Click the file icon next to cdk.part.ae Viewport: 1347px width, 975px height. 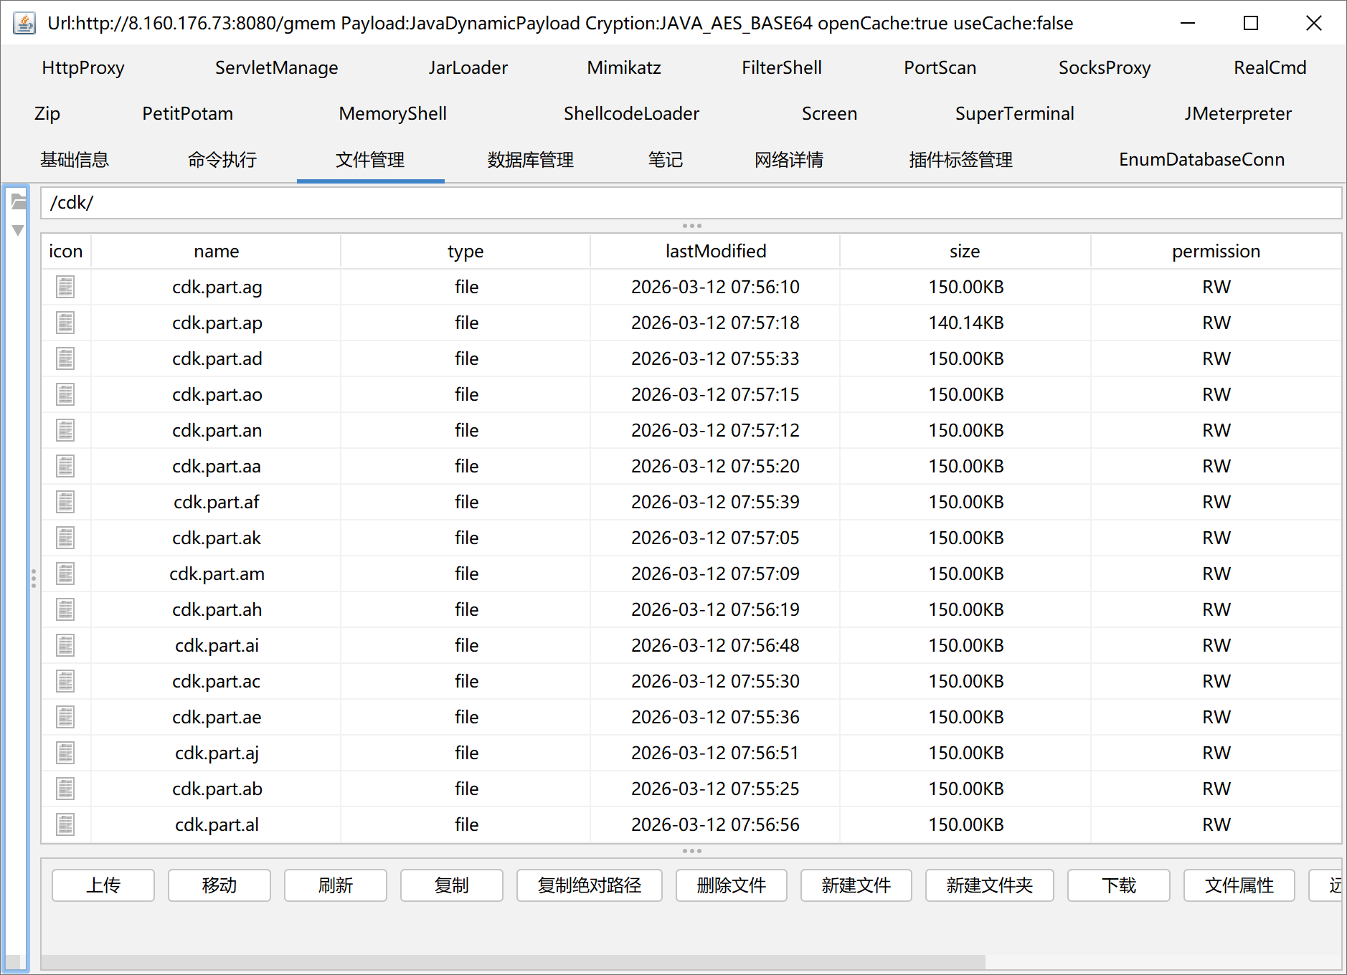pyautogui.click(x=65, y=718)
